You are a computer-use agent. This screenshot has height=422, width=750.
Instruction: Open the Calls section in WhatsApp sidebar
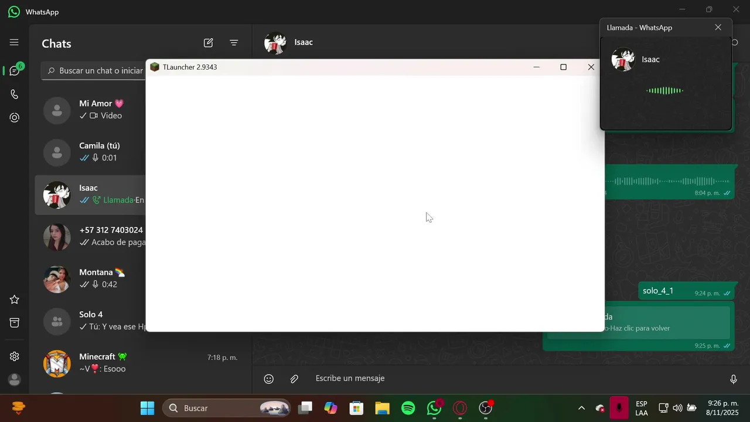coord(15,94)
